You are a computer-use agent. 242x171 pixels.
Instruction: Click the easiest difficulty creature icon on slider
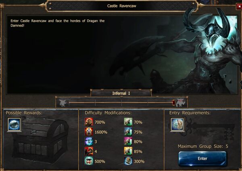(63, 103)
